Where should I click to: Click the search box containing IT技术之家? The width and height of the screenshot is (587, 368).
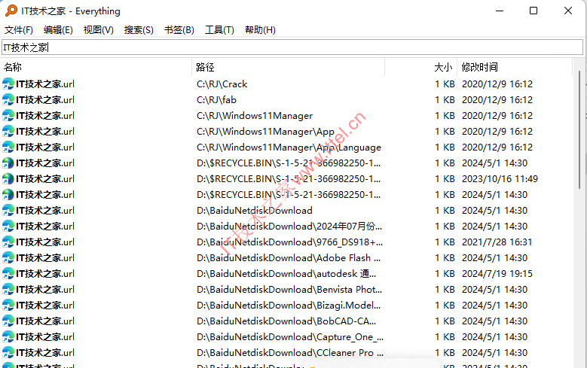[292, 47]
